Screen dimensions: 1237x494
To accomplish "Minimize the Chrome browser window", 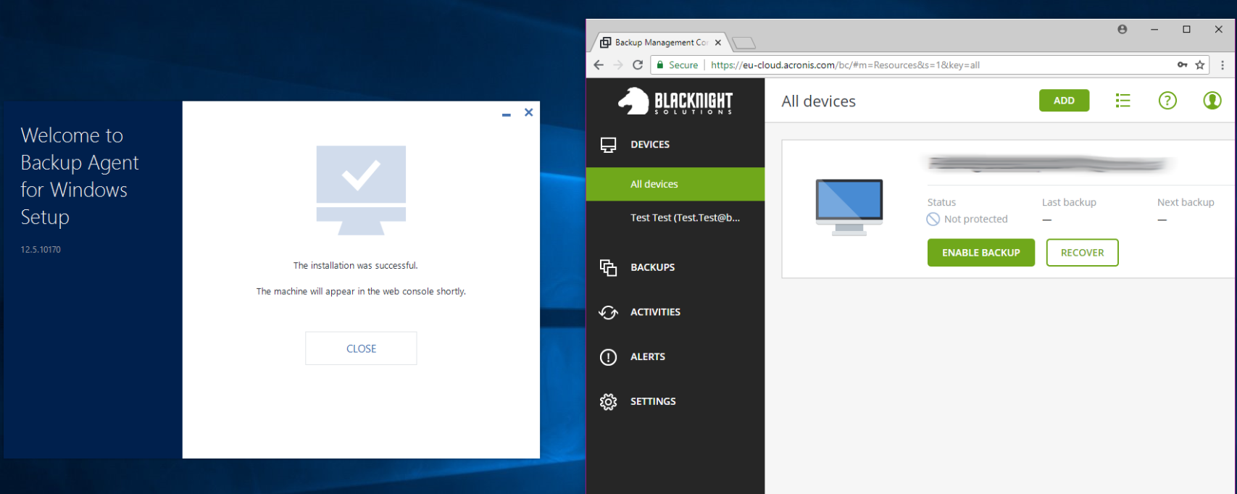I will [1154, 29].
